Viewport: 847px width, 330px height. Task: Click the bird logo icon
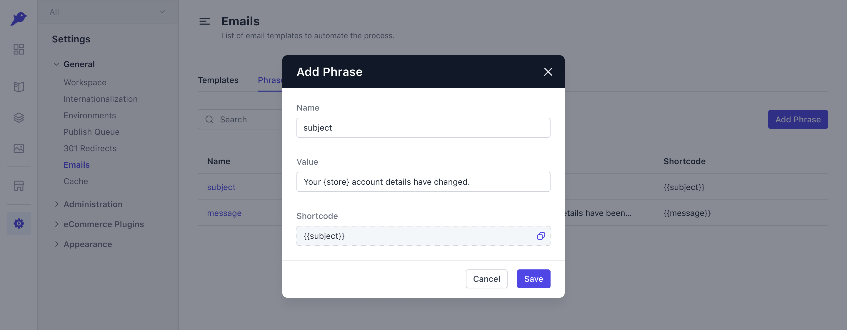(x=19, y=19)
